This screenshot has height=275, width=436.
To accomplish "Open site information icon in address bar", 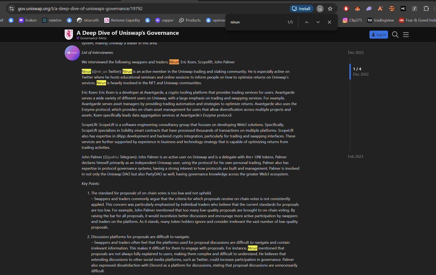I will pyautogui.click(x=11, y=8).
